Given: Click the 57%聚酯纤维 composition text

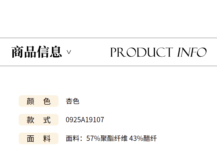Looking at the screenshot, I should coord(107,138).
